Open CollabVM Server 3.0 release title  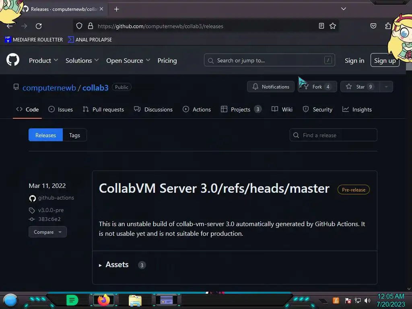214,189
